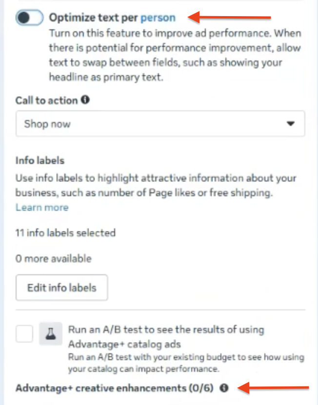Click the blue "person" link
Viewport: 318px width, 405px height.
coord(158,18)
